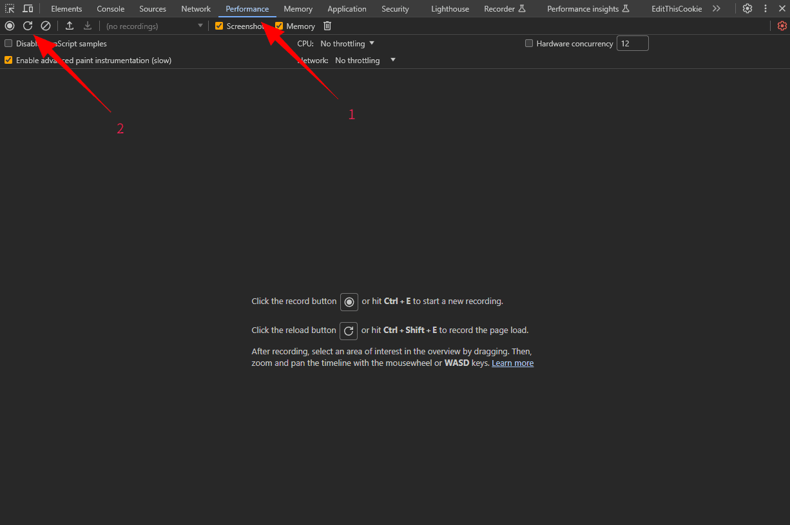Toggle the device toolbar icon
This screenshot has height=525, width=790.
[28, 8]
